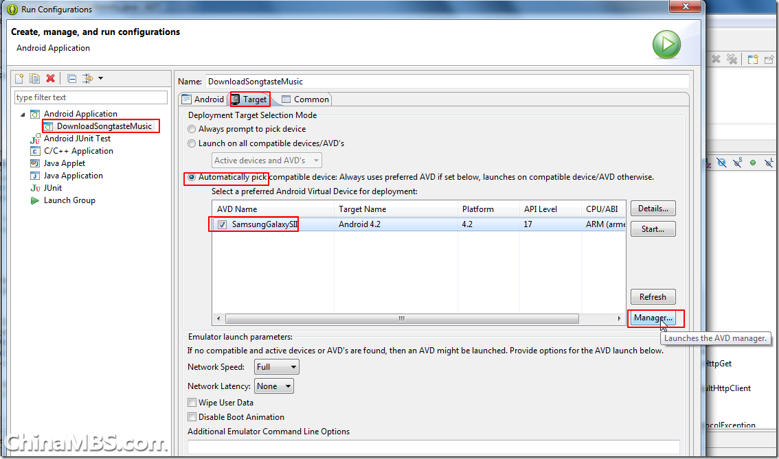Open the Network Speed dropdown
779x459 pixels.
coord(277,367)
